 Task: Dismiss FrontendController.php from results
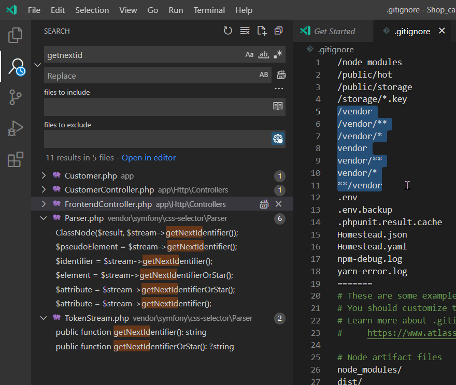(279, 204)
